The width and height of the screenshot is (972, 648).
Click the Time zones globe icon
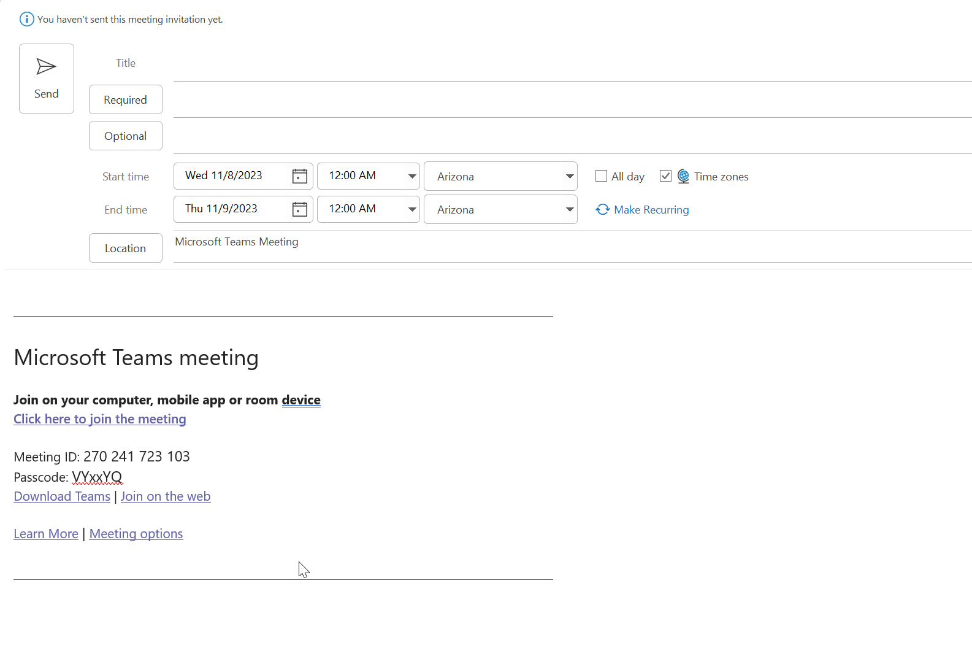[x=683, y=177]
